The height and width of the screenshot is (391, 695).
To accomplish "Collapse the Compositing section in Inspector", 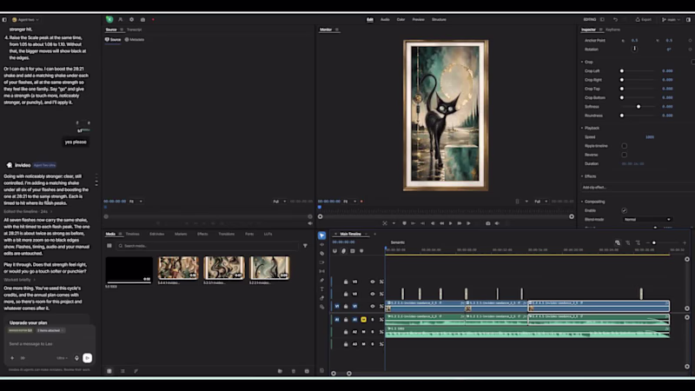I will click(x=582, y=202).
